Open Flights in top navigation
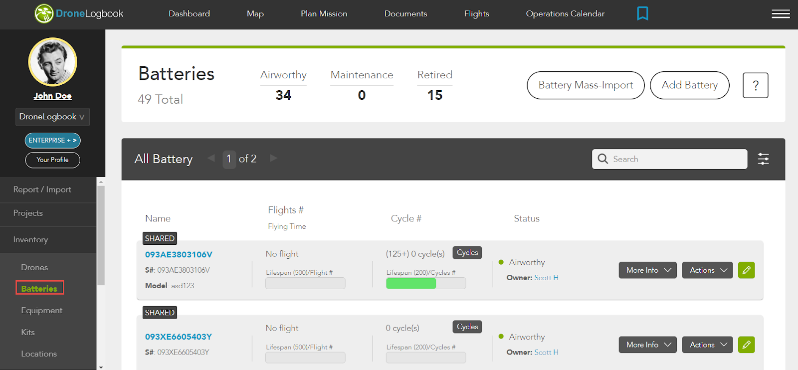Image resolution: width=798 pixels, height=370 pixels. [476, 14]
